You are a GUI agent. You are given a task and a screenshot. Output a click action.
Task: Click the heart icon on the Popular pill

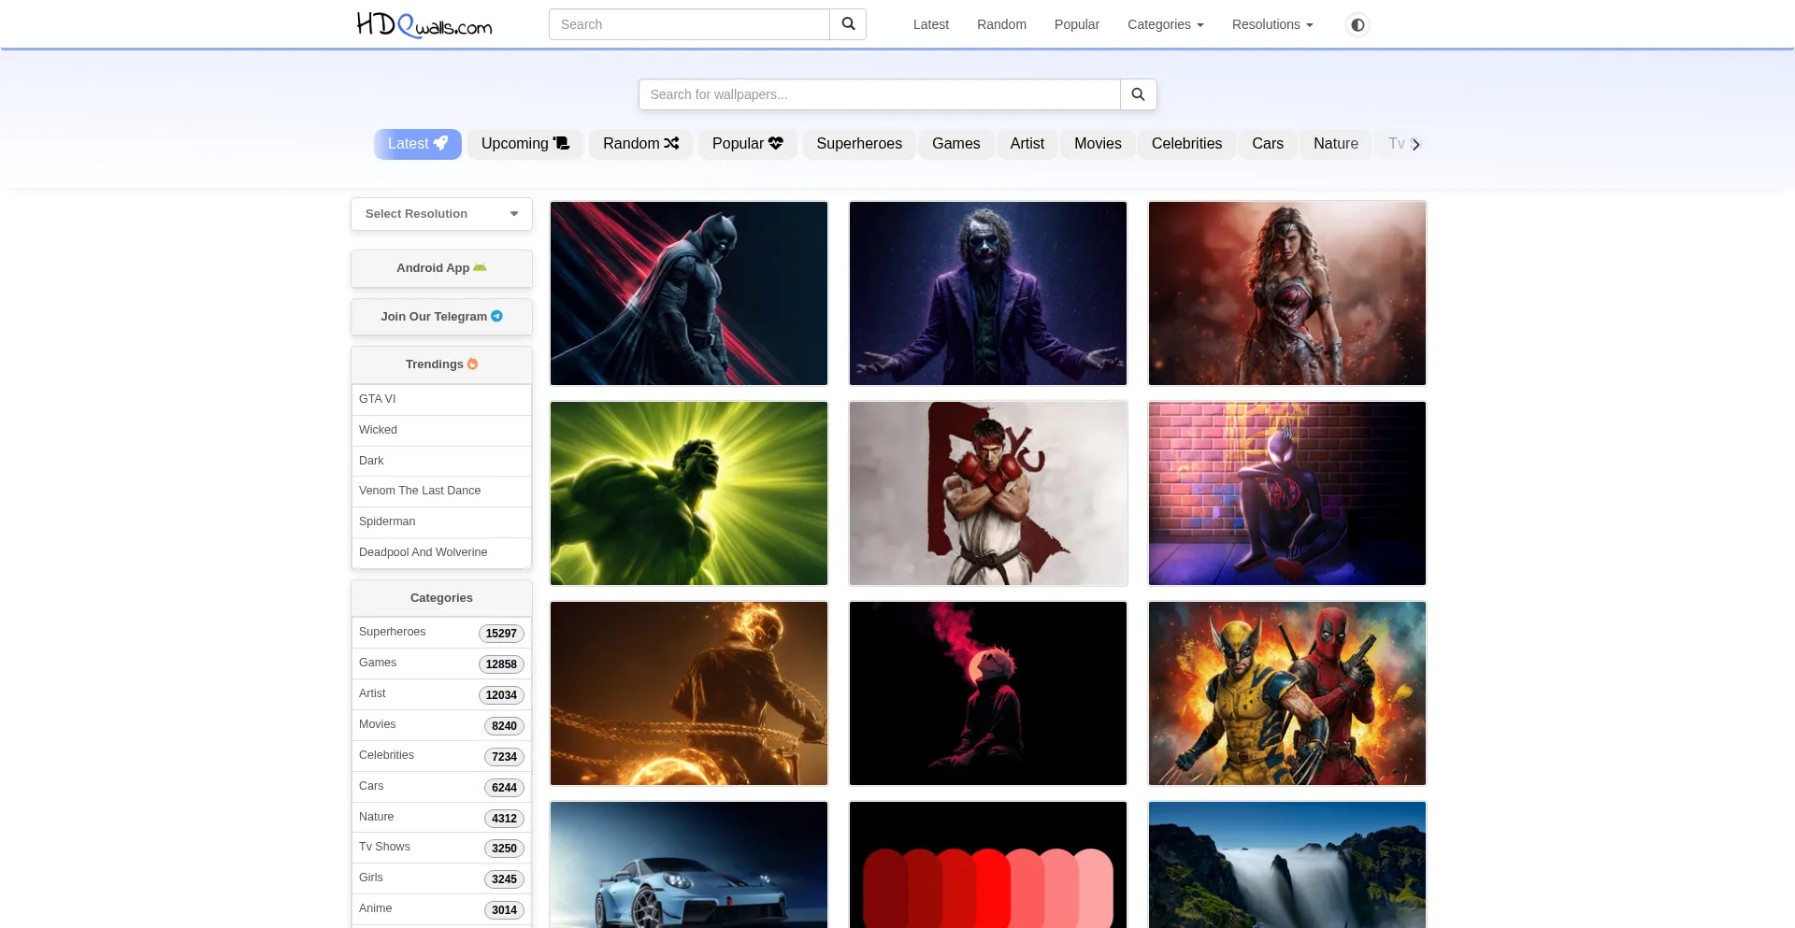(x=776, y=143)
